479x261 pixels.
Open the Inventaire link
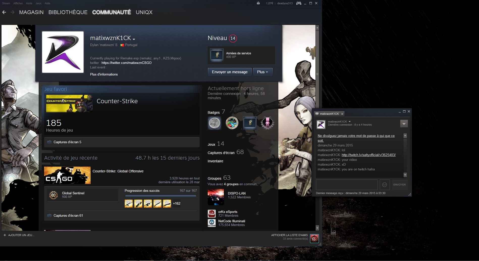pyautogui.click(x=216, y=161)
